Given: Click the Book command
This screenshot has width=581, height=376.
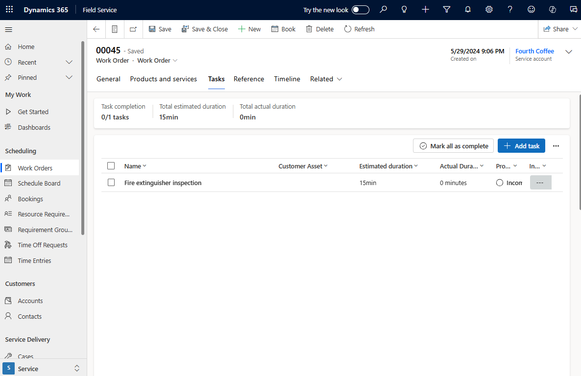Looking at the screenshot, I should (x=284, y=29).
